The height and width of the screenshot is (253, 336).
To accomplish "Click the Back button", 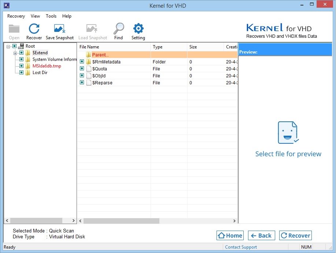I will (x=261, y=235).
